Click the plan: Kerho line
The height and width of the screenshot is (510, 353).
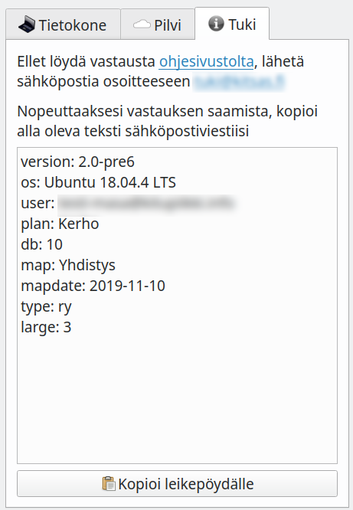(60, 224)
